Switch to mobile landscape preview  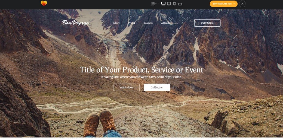click(x=180, y=4)
